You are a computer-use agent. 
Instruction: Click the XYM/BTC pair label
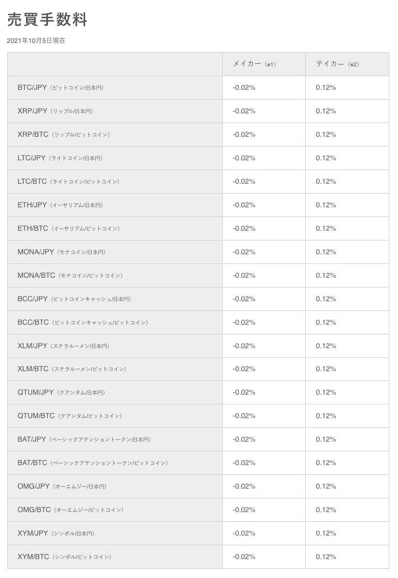tap(64, 557)
